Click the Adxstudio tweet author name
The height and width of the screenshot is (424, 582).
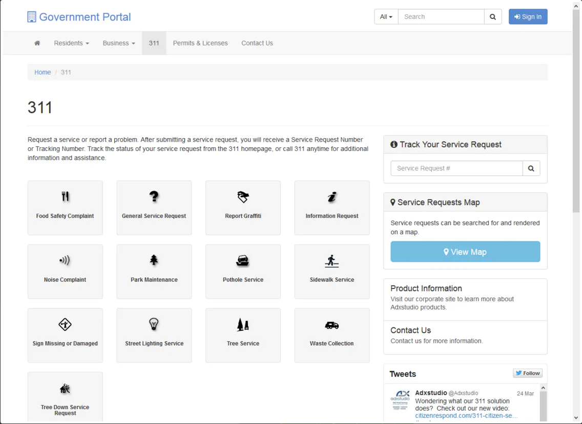point(431,393)
